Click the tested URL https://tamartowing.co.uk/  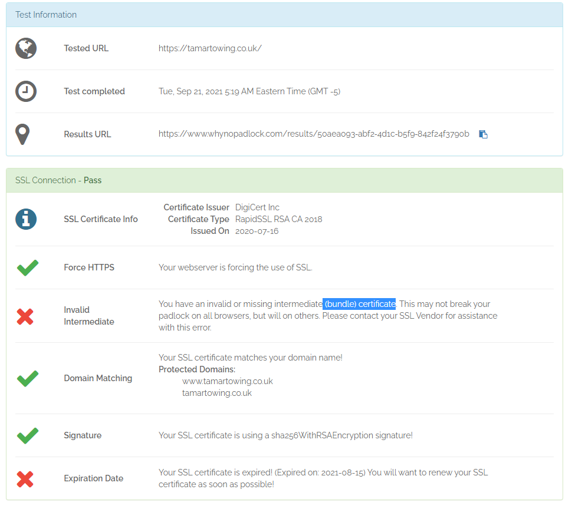click(210, 48)
